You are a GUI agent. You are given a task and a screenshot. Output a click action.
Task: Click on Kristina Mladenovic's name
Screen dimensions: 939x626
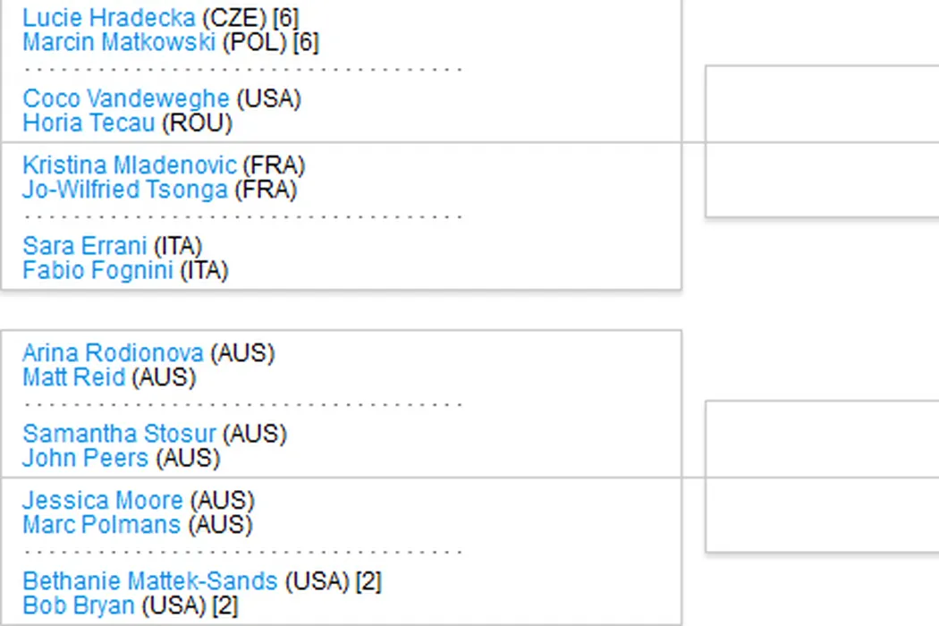point(130,166)
